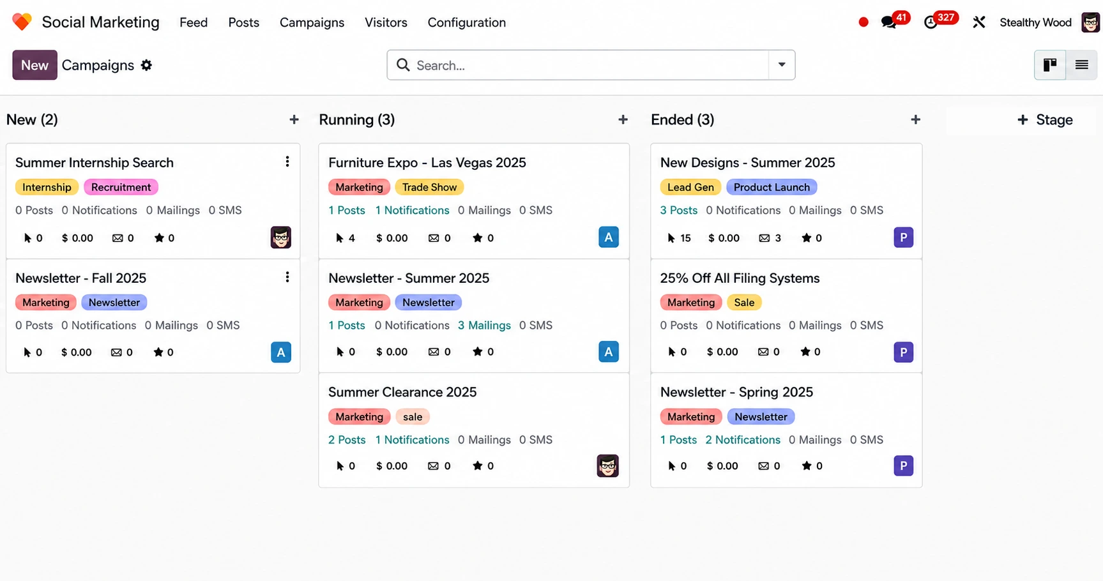Click Campaigns breadcrumb title
Image resolution: width=1103 pixels, height=581 pixels.
point(98,65)
